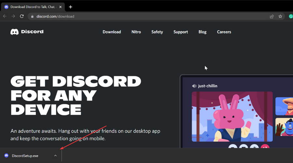The image size is (293, 163).
Task: Share this page via address bar icon
Action: 272,17
